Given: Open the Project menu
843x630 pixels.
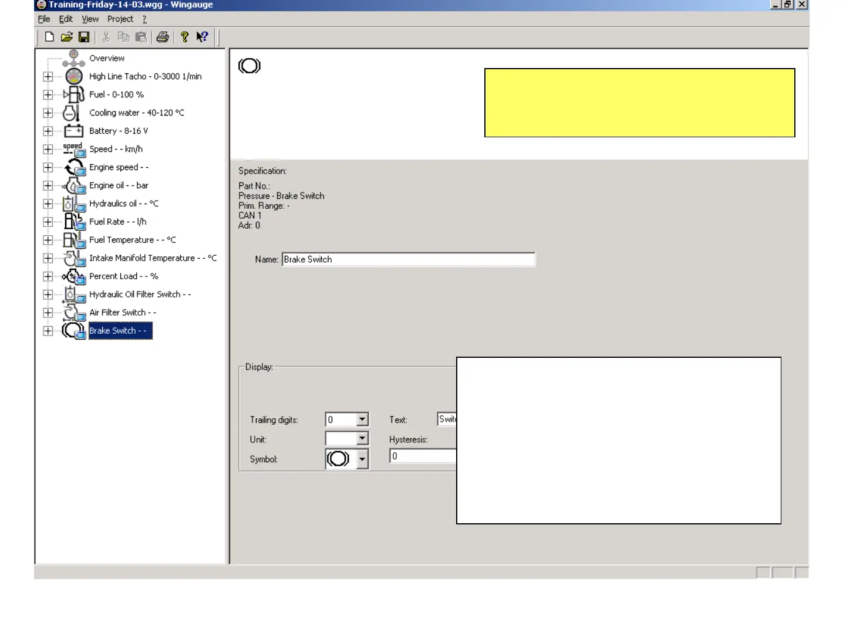Looking at the screenshot, I should pos(120,19).
